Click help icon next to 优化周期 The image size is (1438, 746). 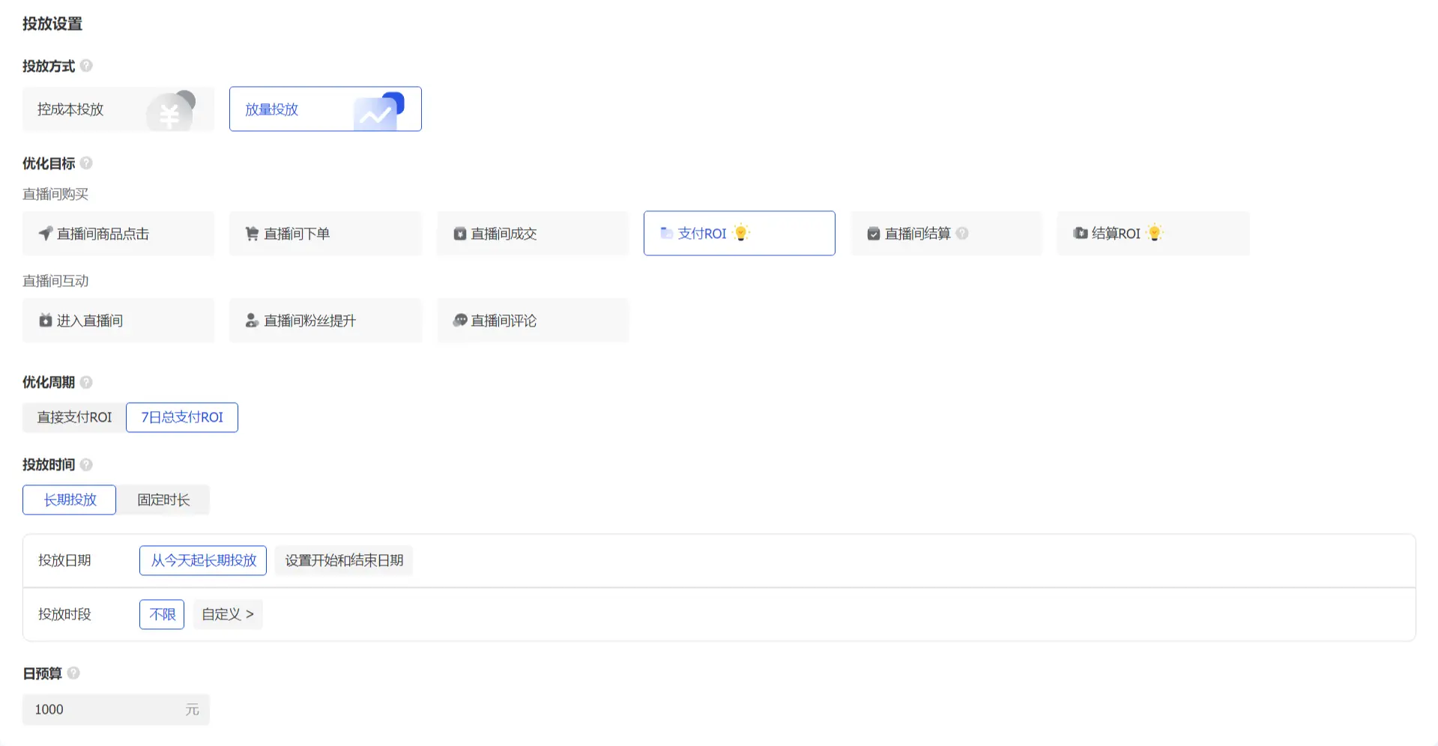(x=86, y=382)
